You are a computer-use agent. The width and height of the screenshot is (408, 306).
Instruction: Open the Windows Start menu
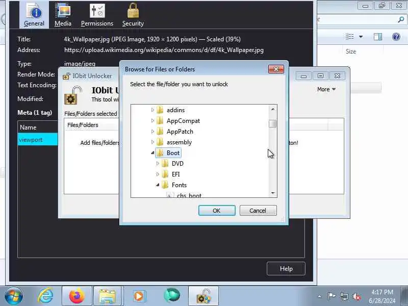[14, 296]
